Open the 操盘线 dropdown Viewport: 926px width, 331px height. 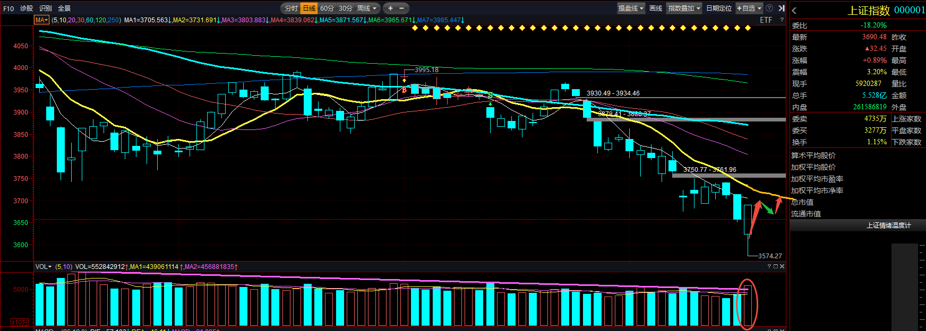click(x=631, y=8)
